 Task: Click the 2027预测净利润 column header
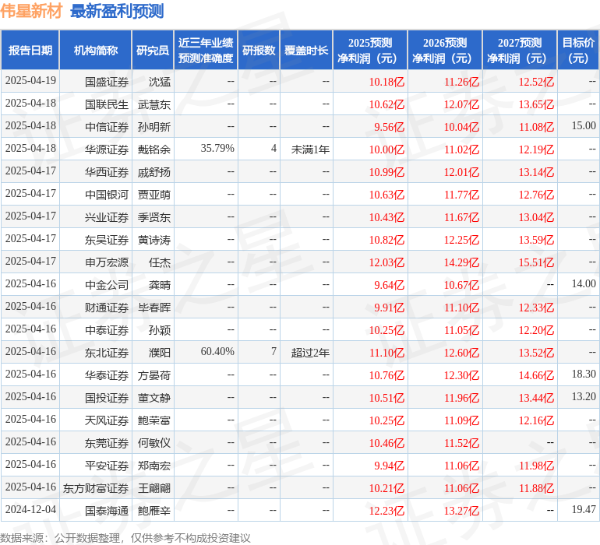point(520,51)
